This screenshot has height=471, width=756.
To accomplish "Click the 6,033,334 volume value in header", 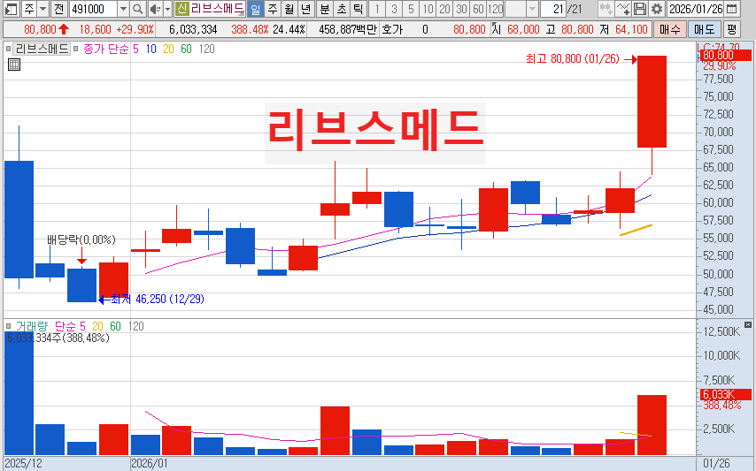I will [193, 29].
